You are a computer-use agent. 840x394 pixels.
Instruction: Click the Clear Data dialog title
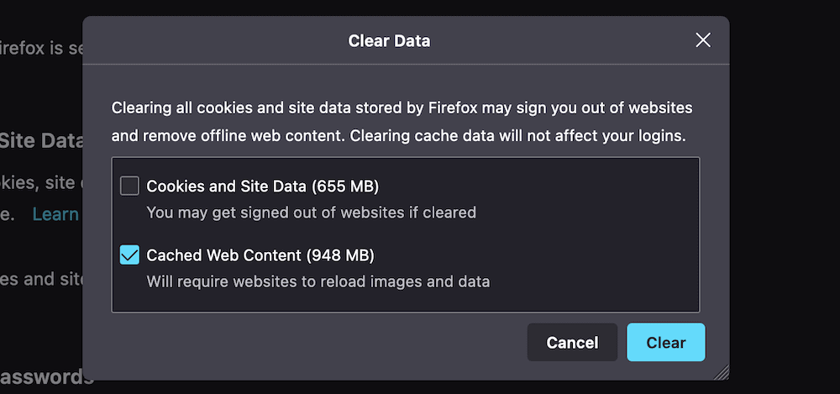(389, 40)
